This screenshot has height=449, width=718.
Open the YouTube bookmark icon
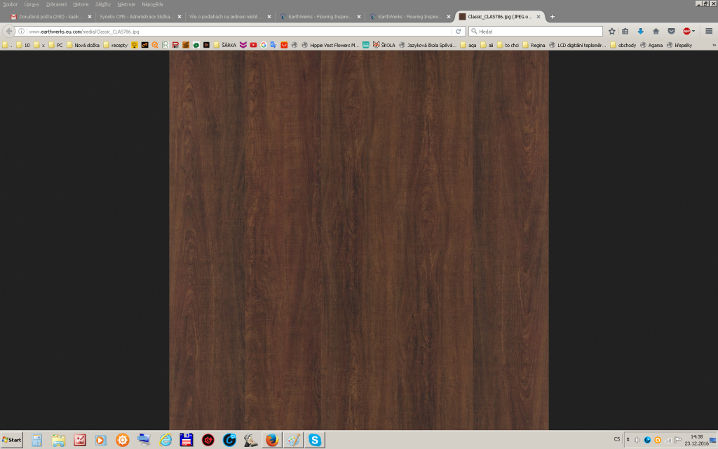click(253, 45)
